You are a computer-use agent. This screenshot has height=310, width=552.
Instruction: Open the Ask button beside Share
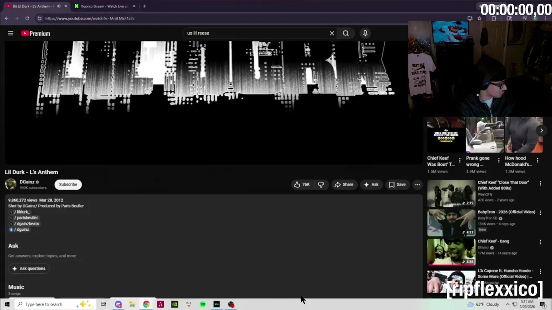tap(371, 184)
